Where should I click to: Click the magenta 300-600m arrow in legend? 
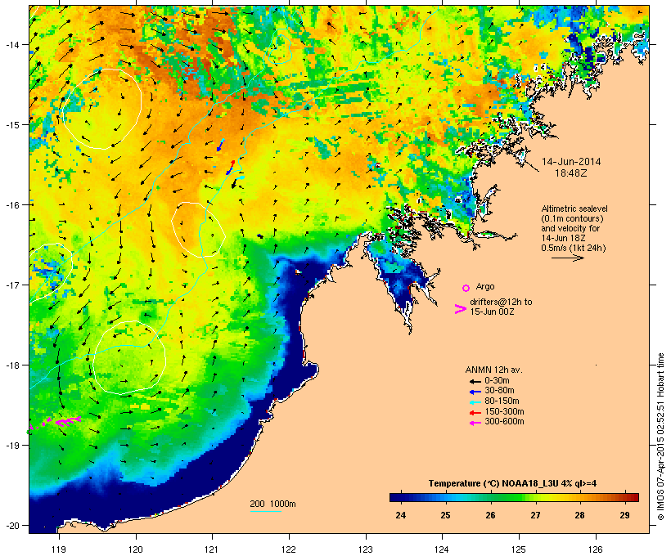pos(475,423)
